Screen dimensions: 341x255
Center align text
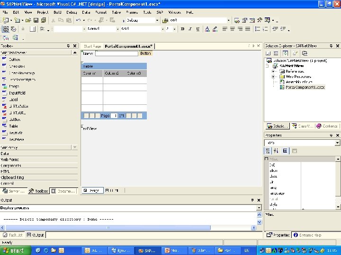coord(233,29)
